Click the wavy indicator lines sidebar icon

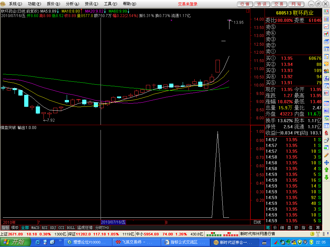[326, 103]
